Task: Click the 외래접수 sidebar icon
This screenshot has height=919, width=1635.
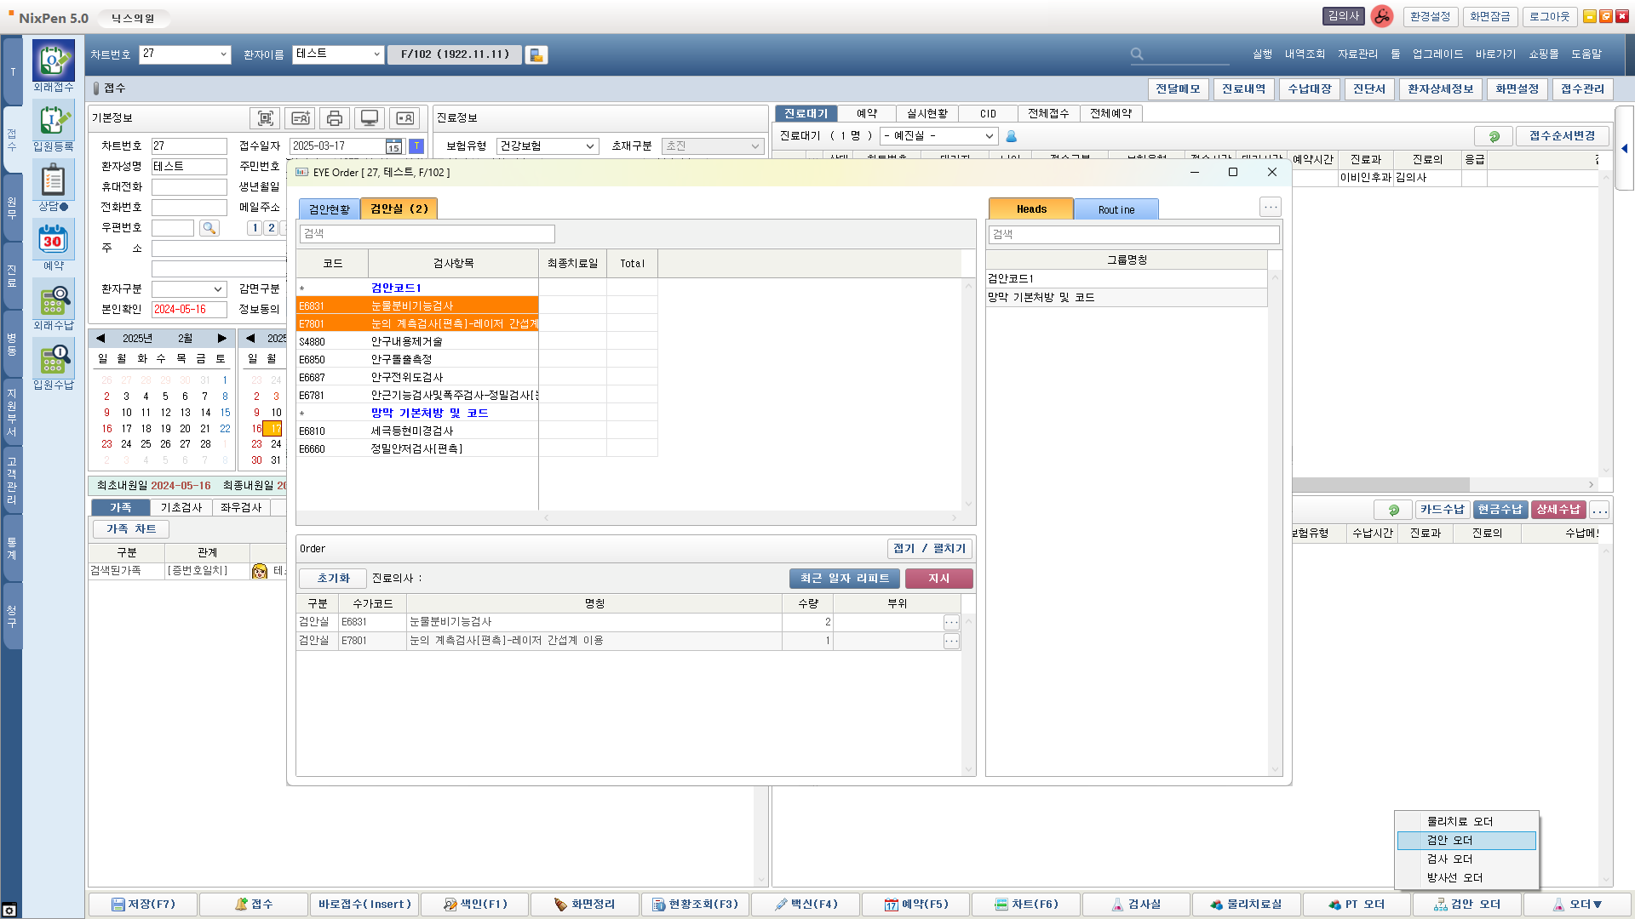Action: (53, 61)
